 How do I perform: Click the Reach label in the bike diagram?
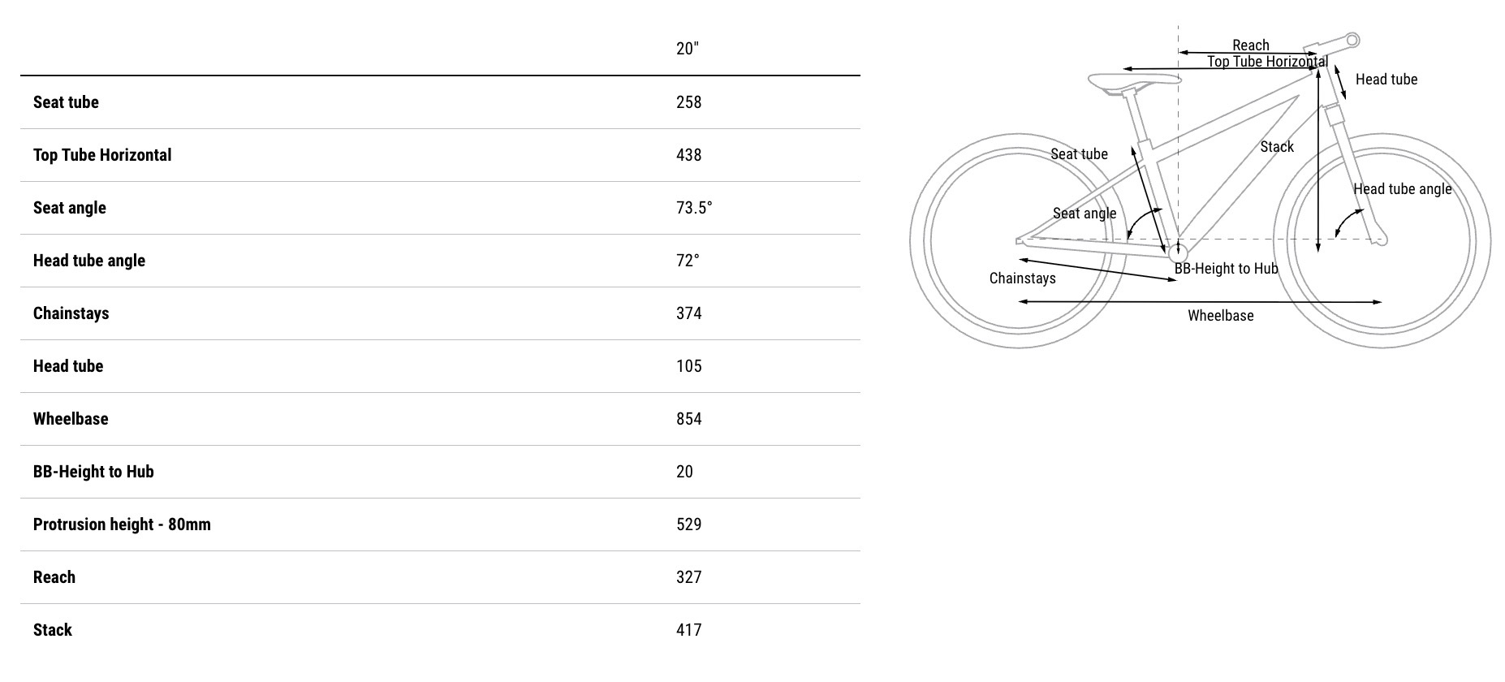[x=1250, y=45]
